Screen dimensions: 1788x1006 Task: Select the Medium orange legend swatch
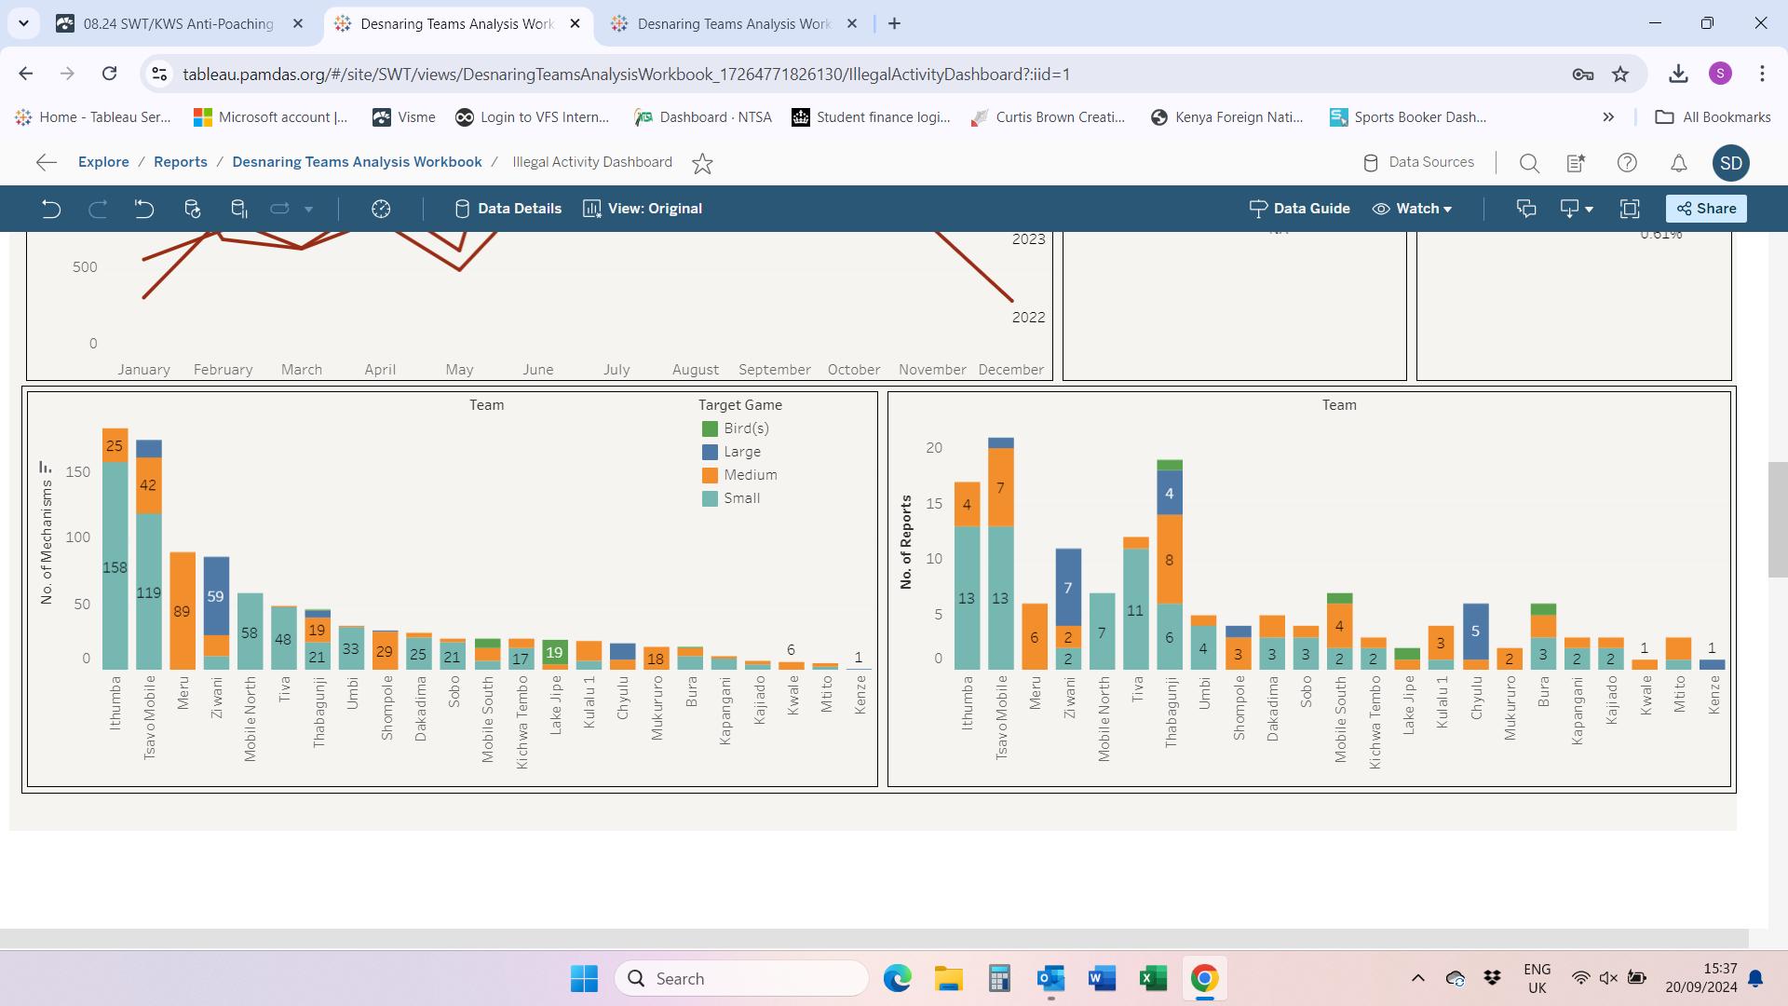710,475
